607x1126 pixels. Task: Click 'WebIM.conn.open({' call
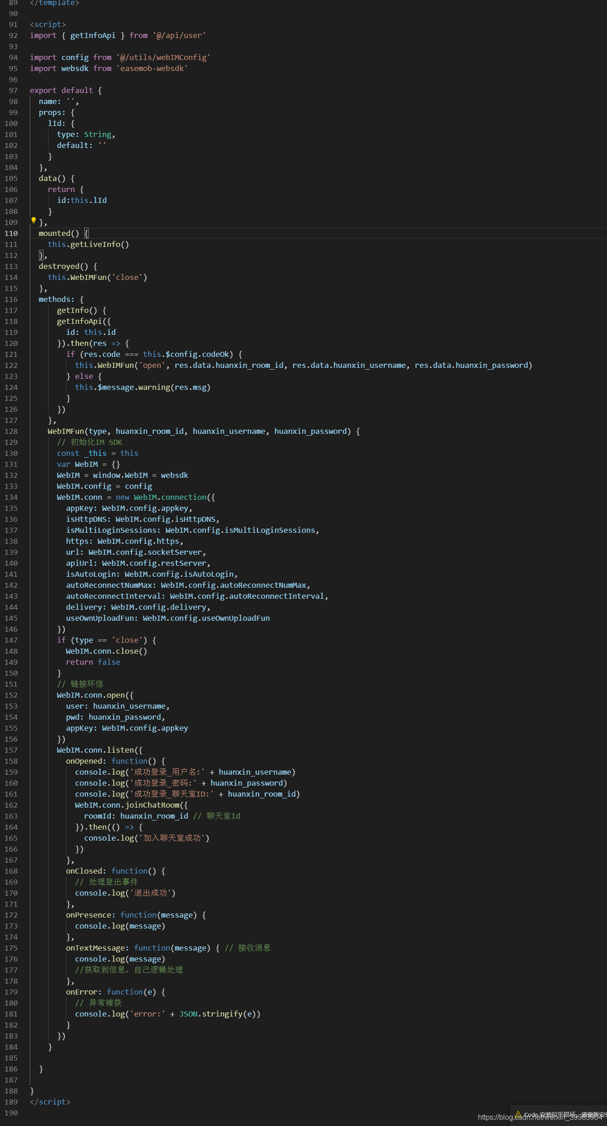click(x=95, y=695)
